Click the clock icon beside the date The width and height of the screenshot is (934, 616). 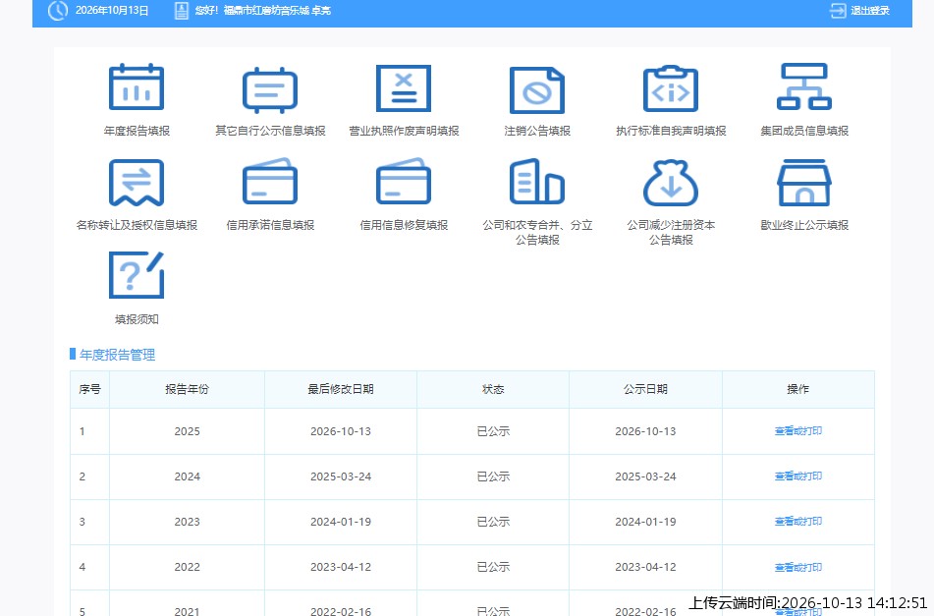click(x=57, y=10)
